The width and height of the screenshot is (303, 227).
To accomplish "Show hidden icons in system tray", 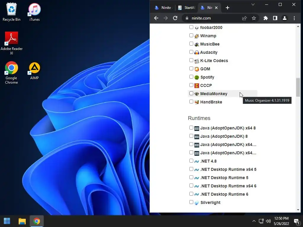I will [254, 221].
